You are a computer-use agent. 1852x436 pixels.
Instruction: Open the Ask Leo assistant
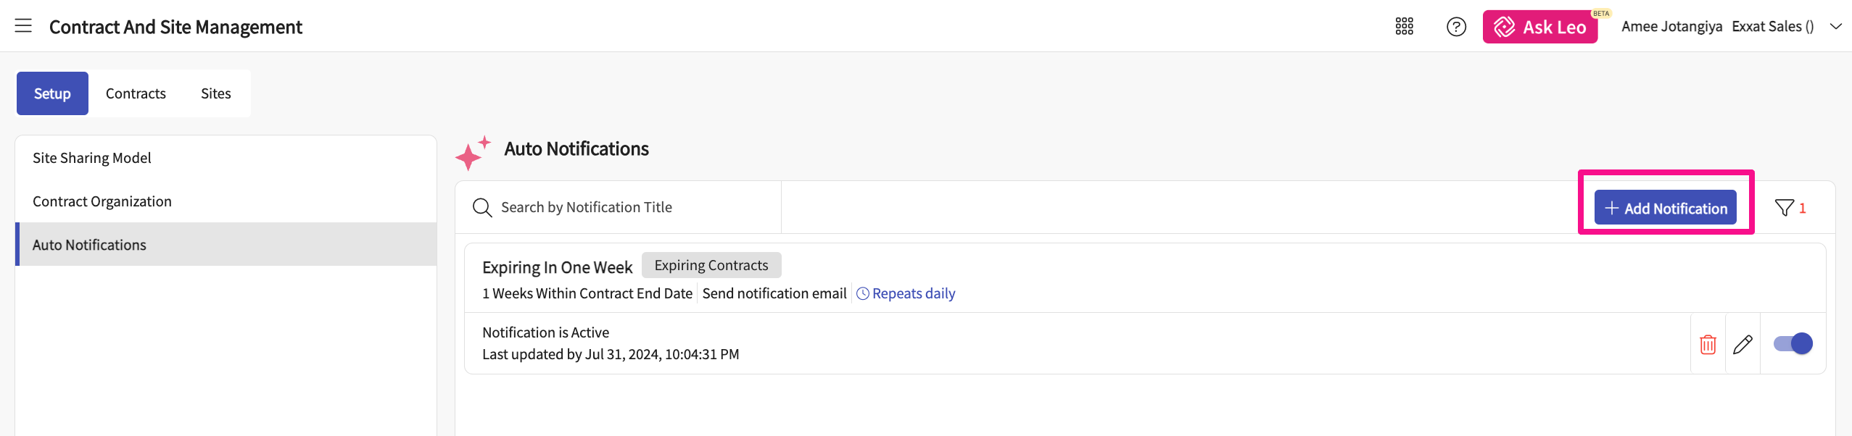[1539, 27]
